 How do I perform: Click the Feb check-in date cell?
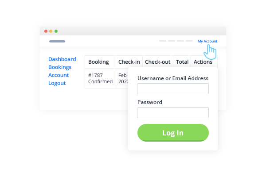(x=122, y=78)
